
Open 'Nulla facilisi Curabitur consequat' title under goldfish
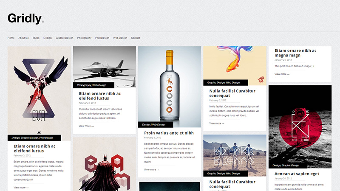232,93
